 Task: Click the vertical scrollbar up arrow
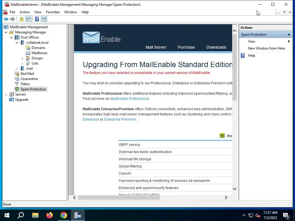point(235,31)
